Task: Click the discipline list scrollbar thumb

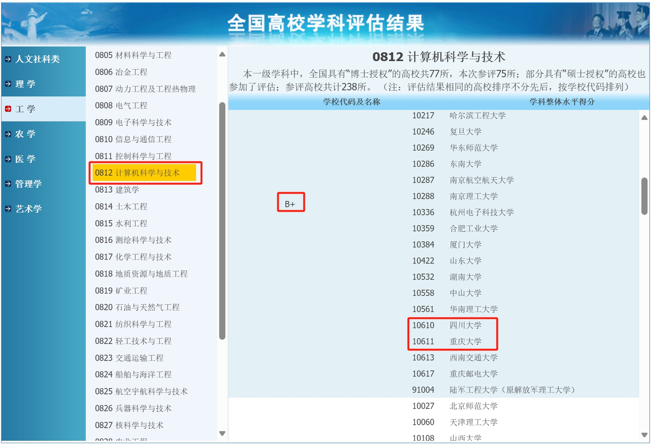Action: pos(222,221)
